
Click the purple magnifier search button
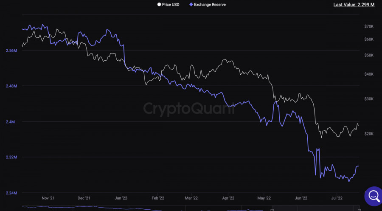(x=374, y=196)
